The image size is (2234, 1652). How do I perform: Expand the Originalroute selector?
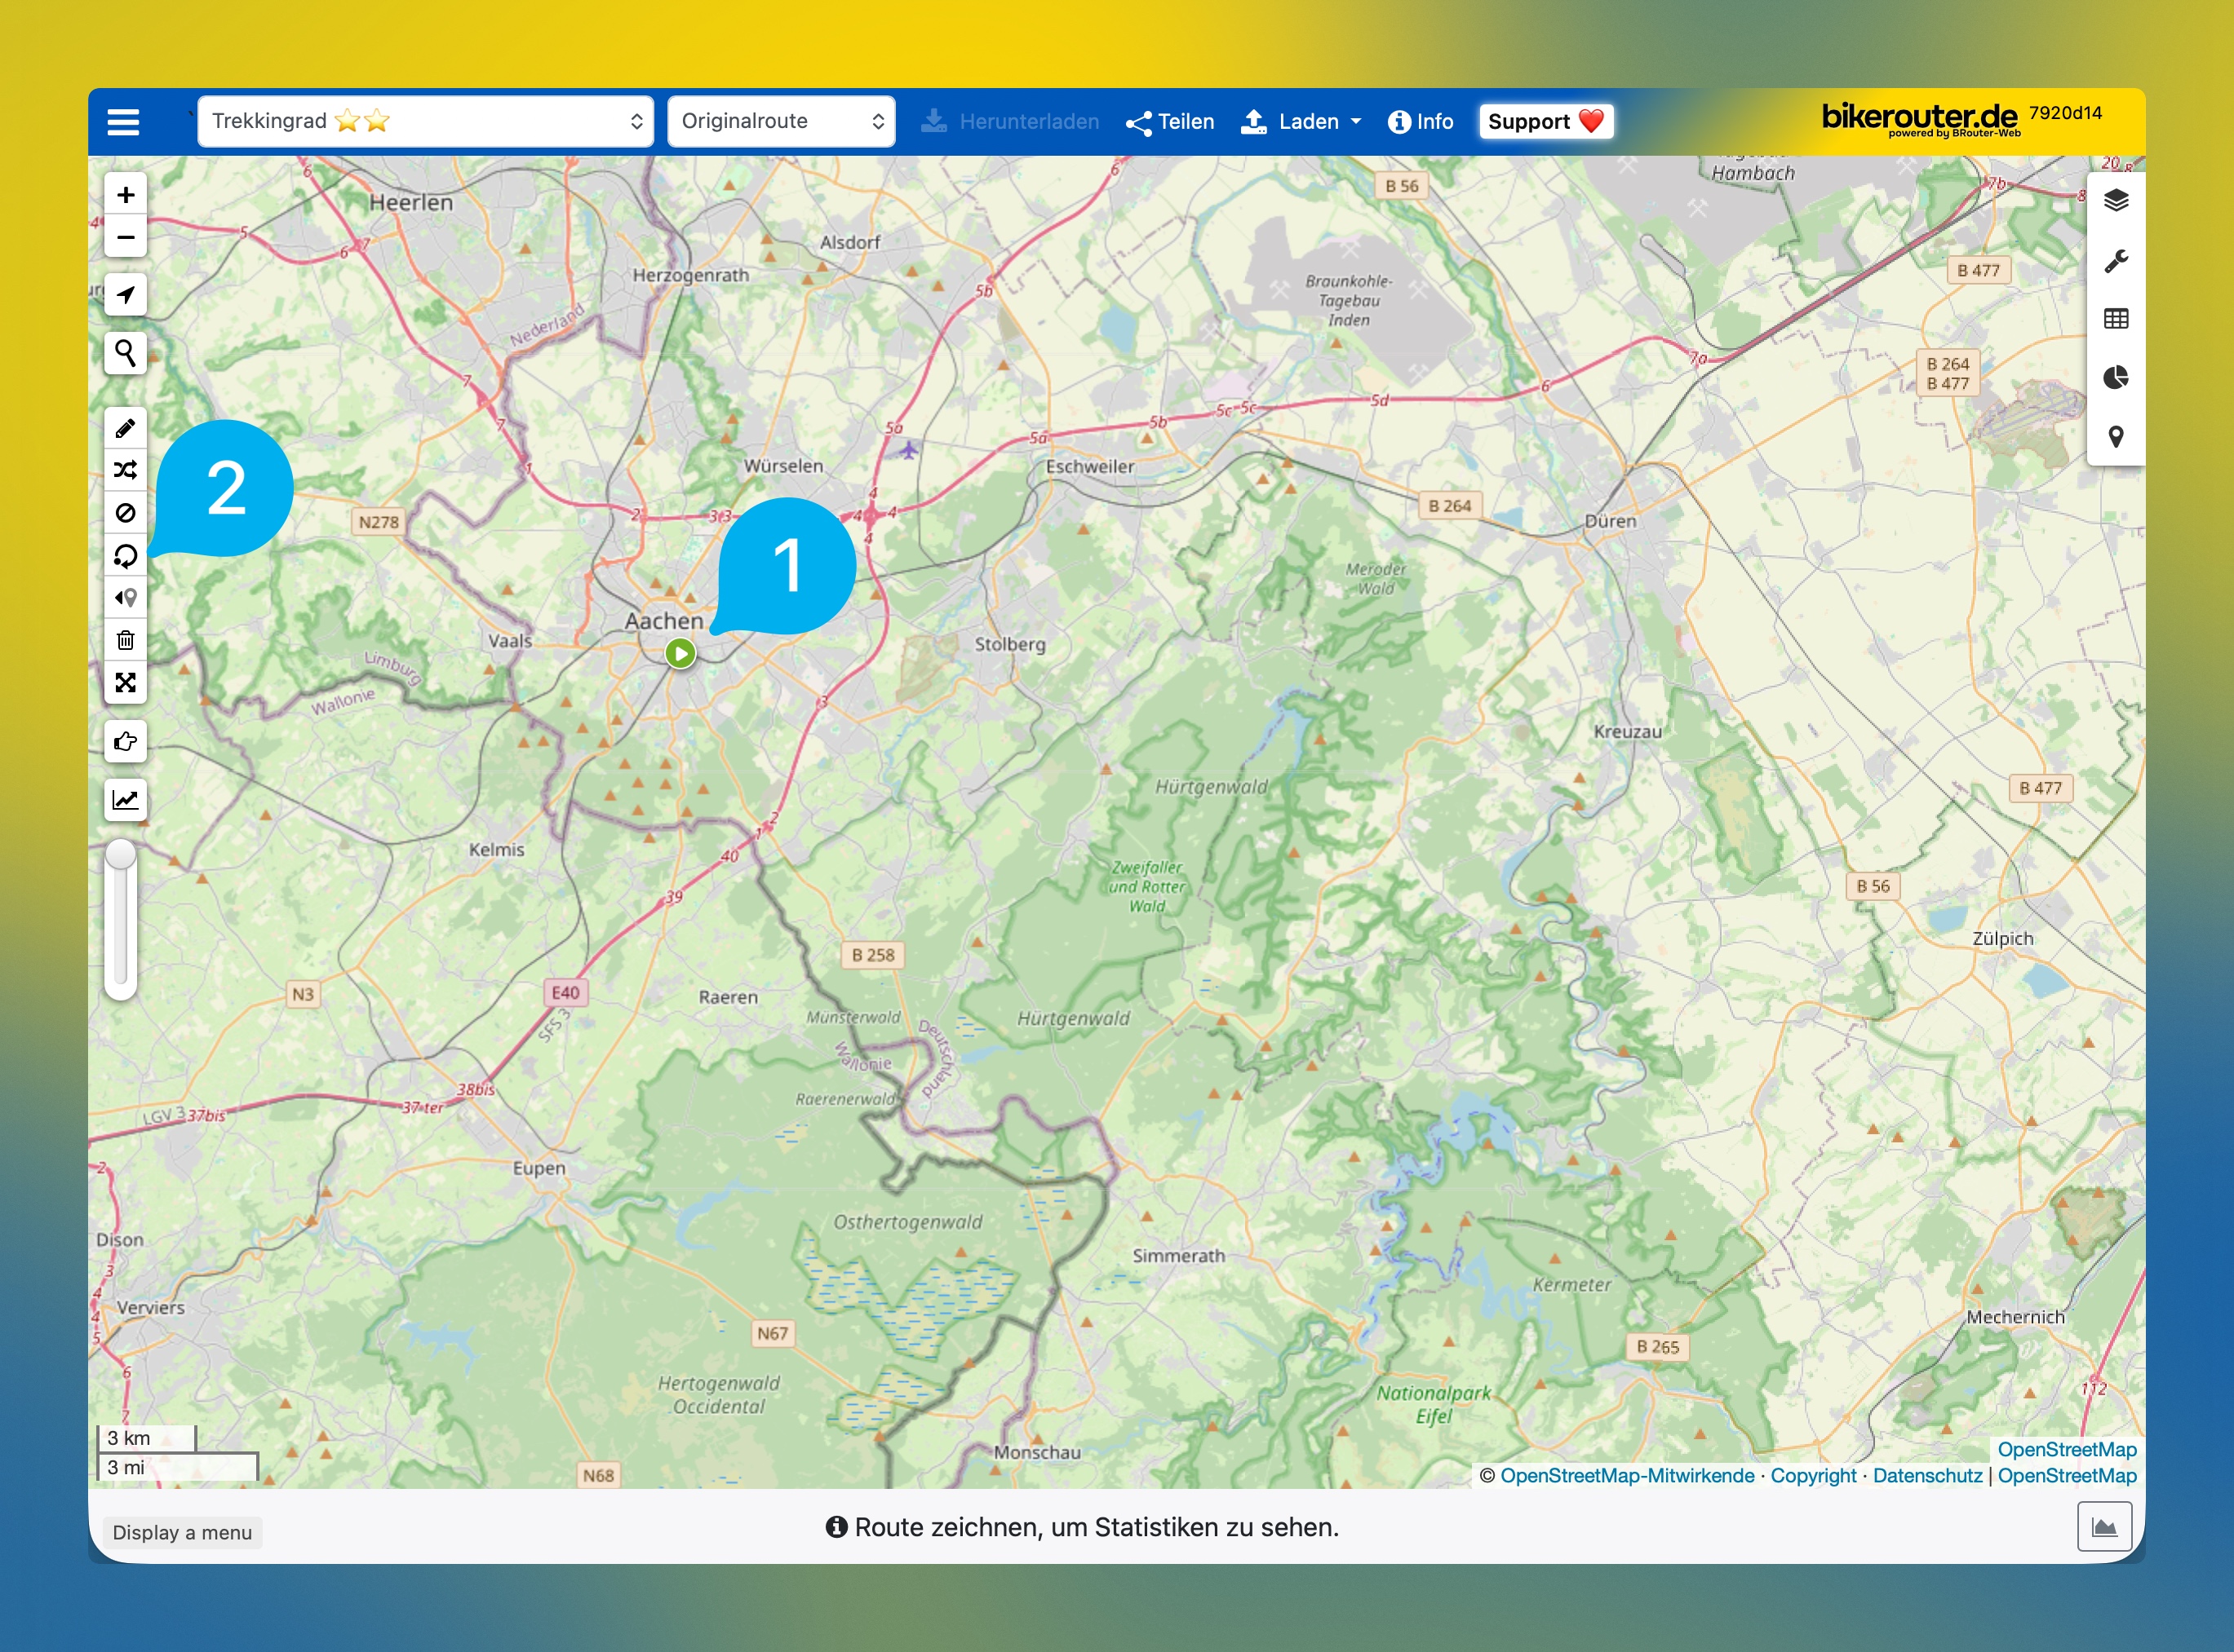click(x=780, y=121)
